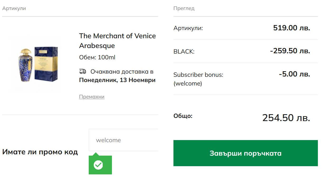Click the BLACK discount label
This screenshot has height=177, width=325.
[x=184, y=52]
